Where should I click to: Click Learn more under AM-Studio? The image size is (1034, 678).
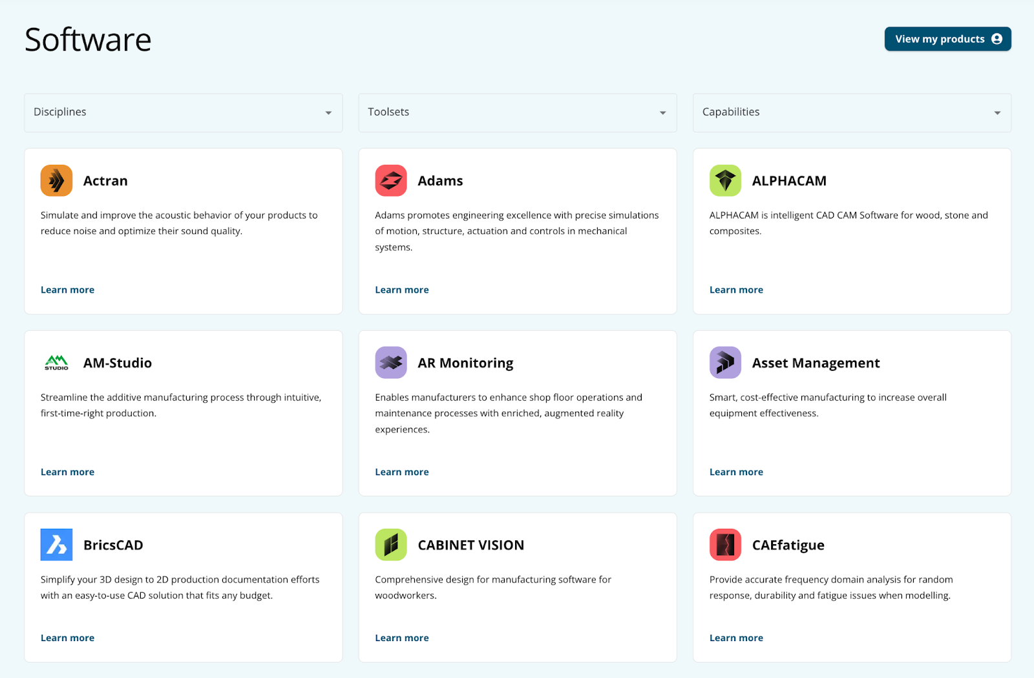pyautogui.click(x=67, y=472)
